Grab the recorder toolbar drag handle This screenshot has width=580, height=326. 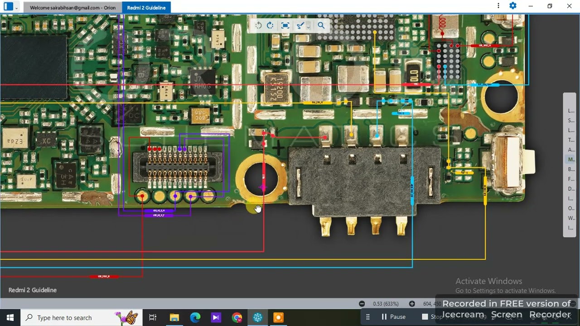click(x=368, y=317)
